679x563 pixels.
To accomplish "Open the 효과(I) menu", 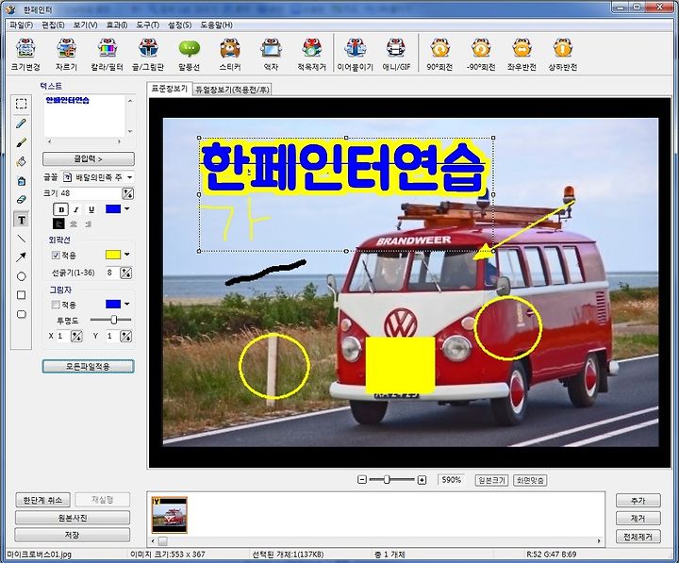I will (x=117, y=25).
